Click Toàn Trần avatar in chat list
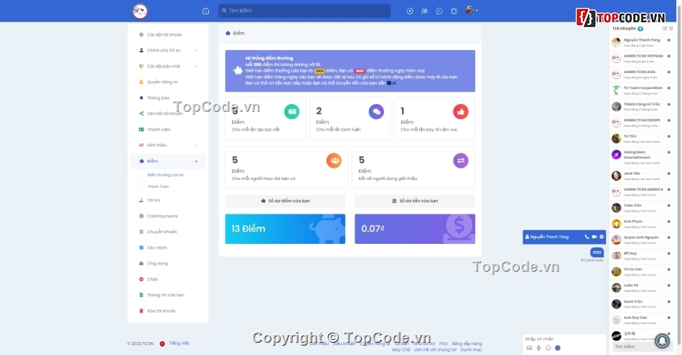Image resolution: width=682 pixels, height=355 pixels. click(x=617, y=208)
